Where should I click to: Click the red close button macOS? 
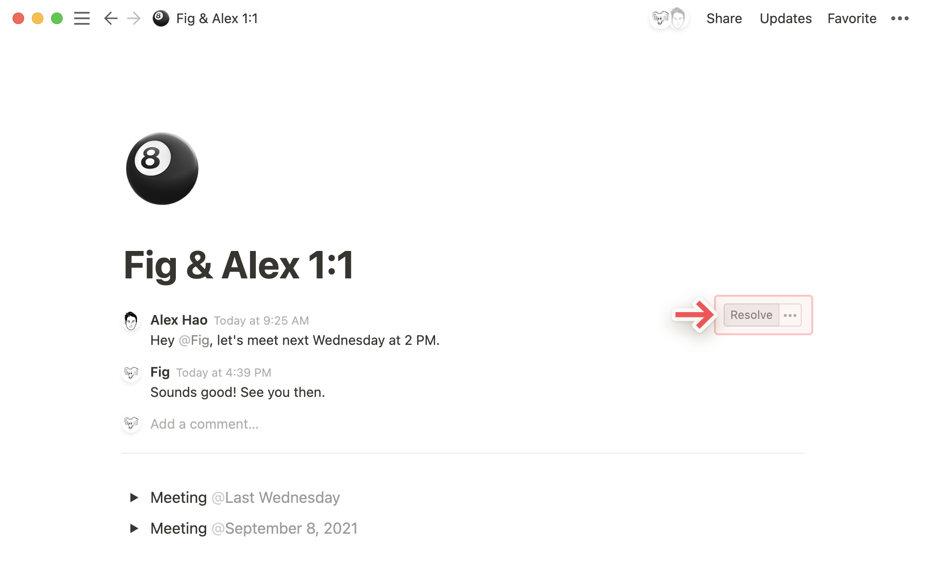click(x=18, y=18)
